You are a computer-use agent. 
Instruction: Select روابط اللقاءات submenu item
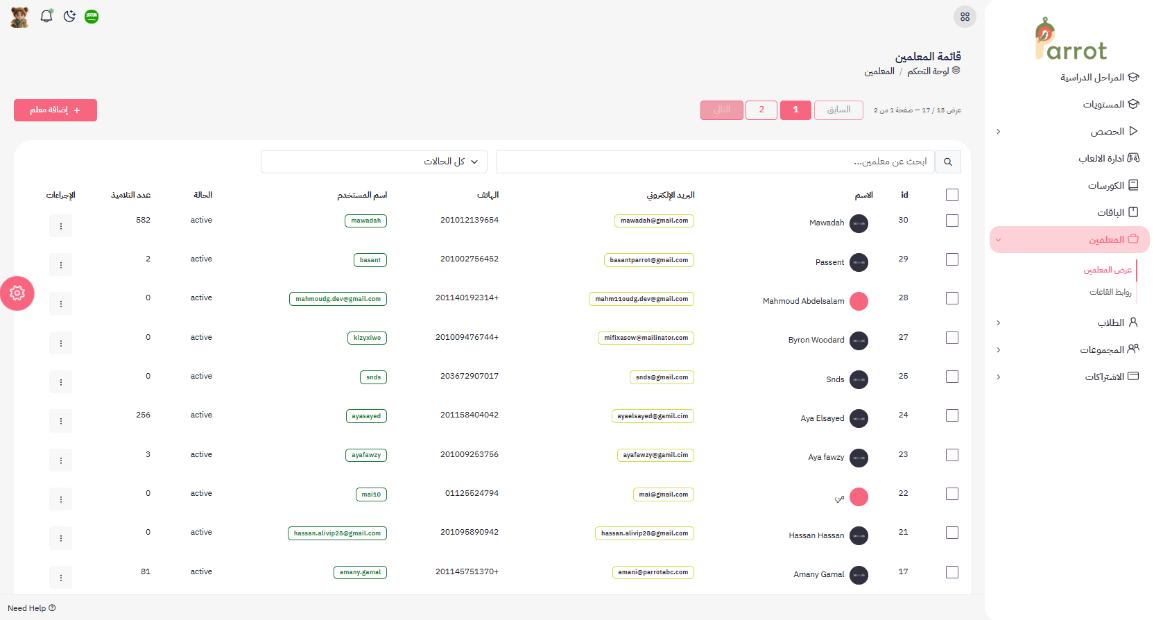pos(1110,292)
